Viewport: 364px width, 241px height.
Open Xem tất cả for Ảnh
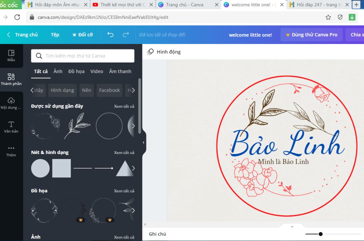124,237
